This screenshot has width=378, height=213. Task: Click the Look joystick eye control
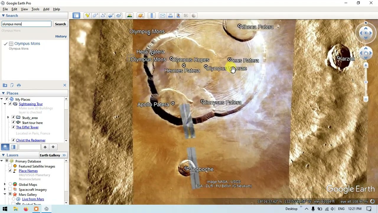tap(366, 33)
